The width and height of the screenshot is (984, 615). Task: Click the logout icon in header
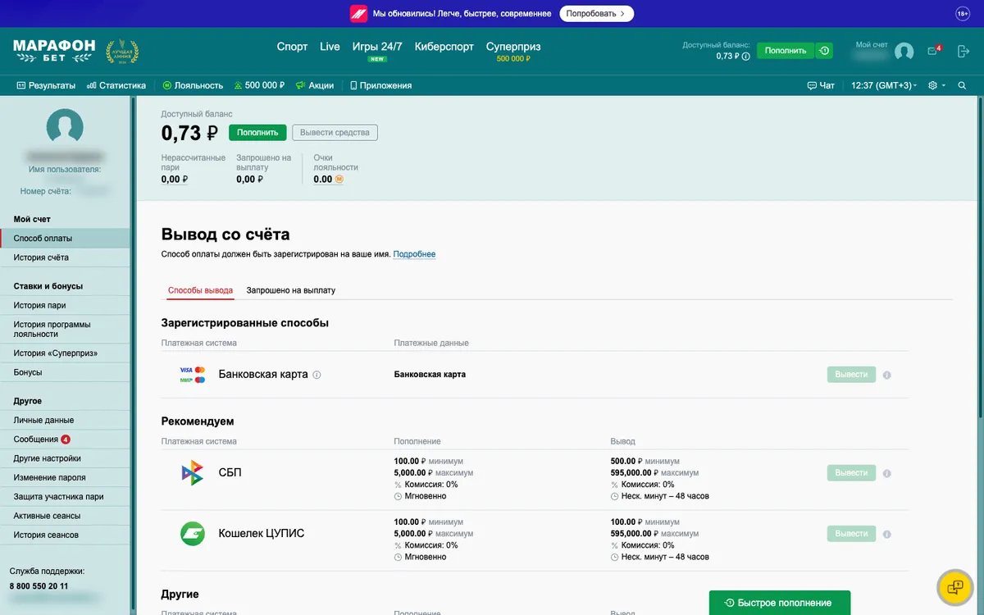pos(963,51)
